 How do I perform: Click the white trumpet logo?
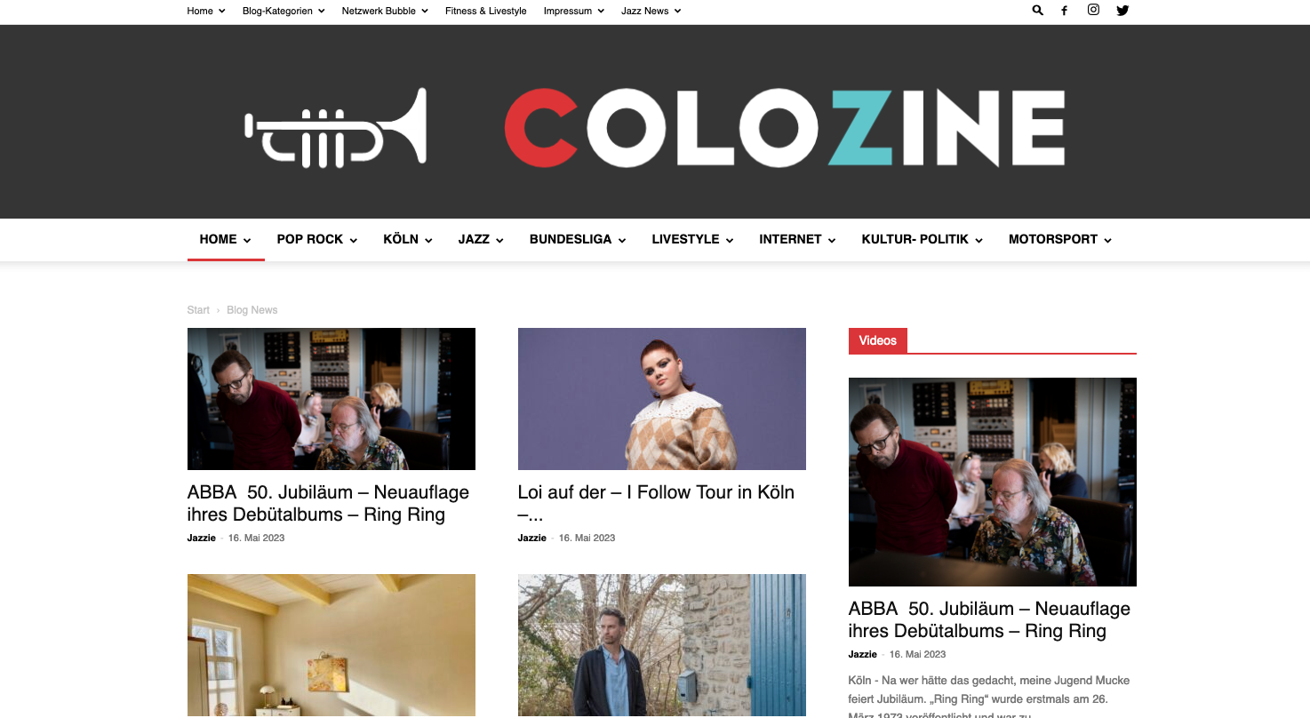336,128
